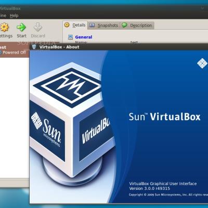Open the Machine menu in VirtualBox window

[x=3, y=16]
